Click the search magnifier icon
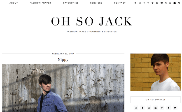This screenshot has height=112, width=182. coord(179,3)
